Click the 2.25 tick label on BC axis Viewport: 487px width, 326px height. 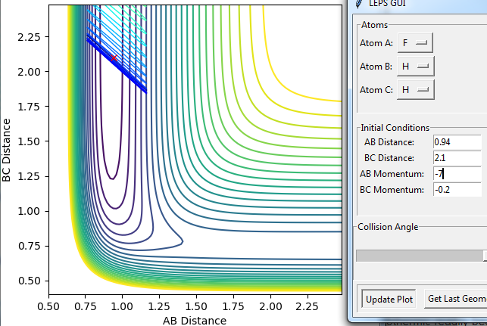click(x=29, y=37)
